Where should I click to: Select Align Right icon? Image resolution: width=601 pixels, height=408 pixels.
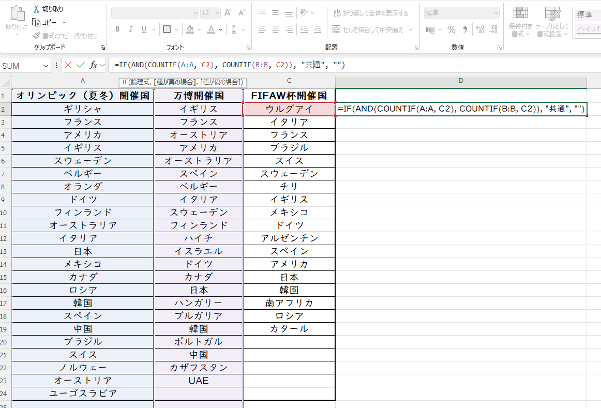click(289, 29)
